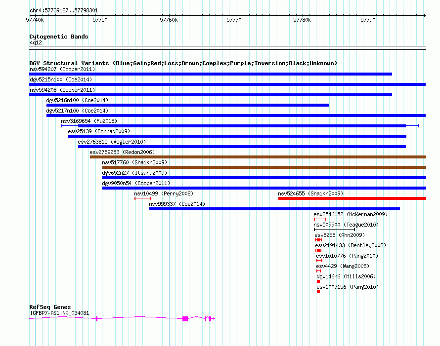440x346 pixels.
Task: Open the esv2759253 (Redon2006) label
Action: (x=122, y=152)
